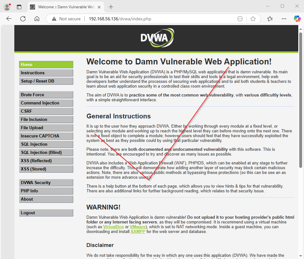This screenshot has height=259, width=304.
Task: Click the scrollbar down arrow
Action: point(300,256)
